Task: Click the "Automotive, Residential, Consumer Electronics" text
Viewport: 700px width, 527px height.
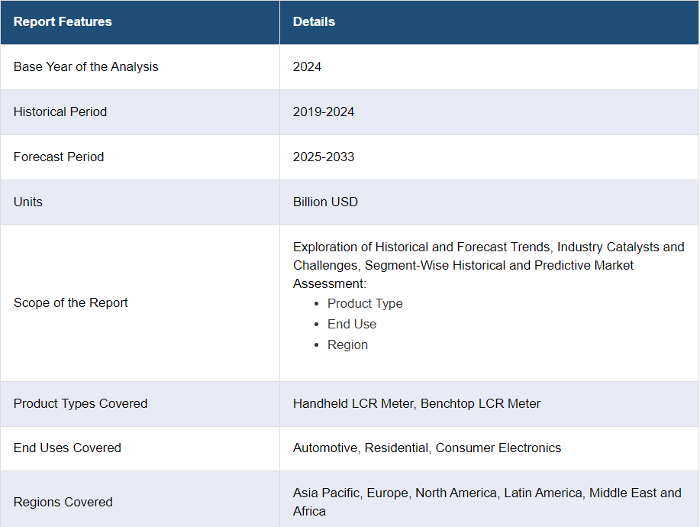Action: click(427, 448)
